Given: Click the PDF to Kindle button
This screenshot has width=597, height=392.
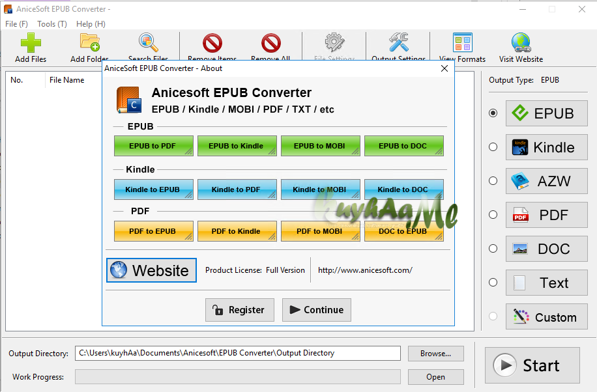Looking at the screenshot, I should pos(237,231).
